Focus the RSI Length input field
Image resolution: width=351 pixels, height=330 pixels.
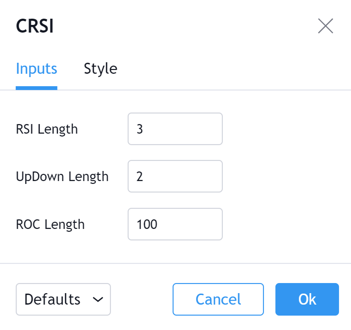tap(175, 129)
